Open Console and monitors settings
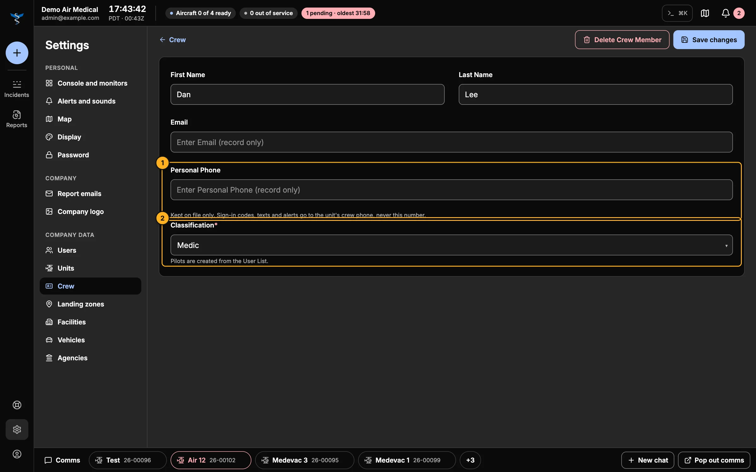756x472 pixels. (x=90, y=83)
